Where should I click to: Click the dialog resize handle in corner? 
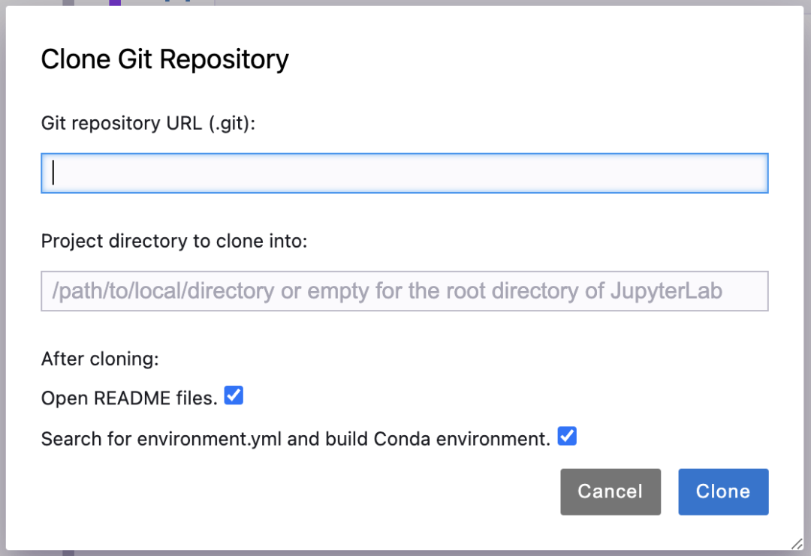797,543
